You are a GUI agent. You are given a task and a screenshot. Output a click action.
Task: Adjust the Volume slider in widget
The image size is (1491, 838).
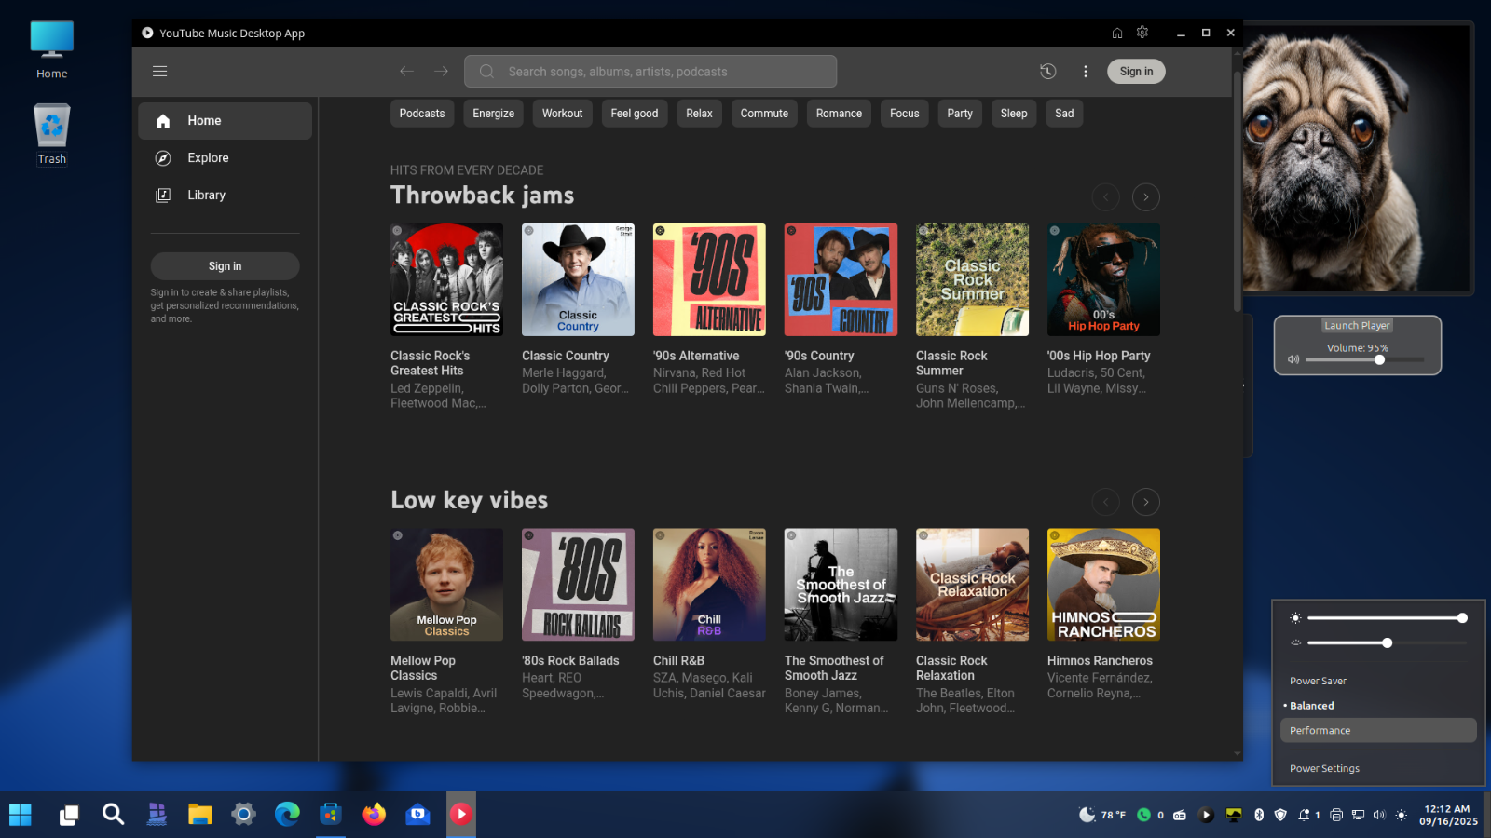coord(1379,360)
